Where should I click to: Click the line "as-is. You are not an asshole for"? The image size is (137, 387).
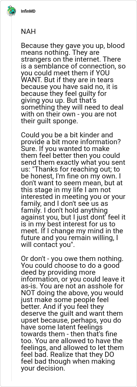pyautogui.click(x=72, y=286)
